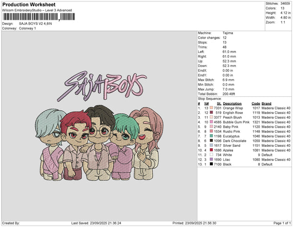
Task: Click 'Wilcom EmbroideryStudio – Level 3 Advanced' text
Action: tap(37, 10)
